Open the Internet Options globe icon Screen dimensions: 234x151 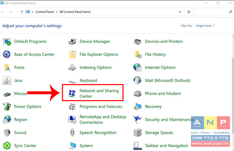(137, 67)
